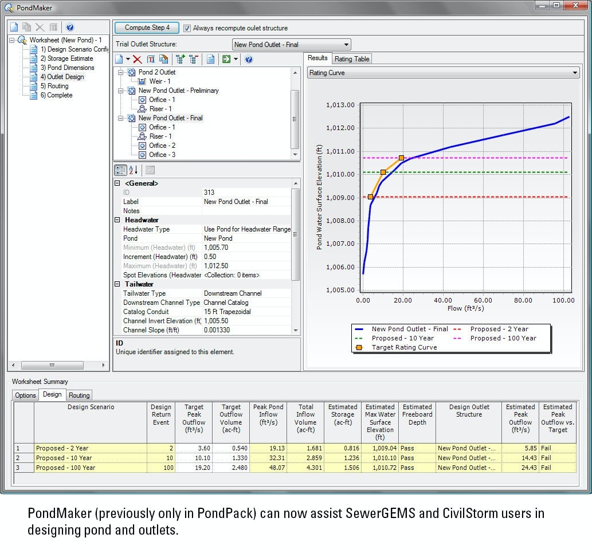Viewport: 592px width, 557px height.
Task: Click new worksheet icon in left panel toolbar
Action: (x=14, y=27)
